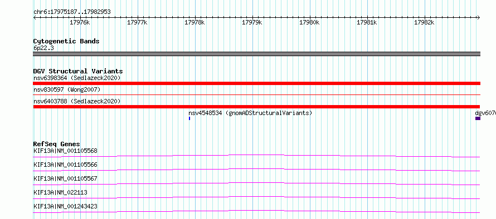Open nsv4548534 (gnomADStructuralVariants) label
The height and width of the screenshot is (219, 496).
tap(250, 113)
